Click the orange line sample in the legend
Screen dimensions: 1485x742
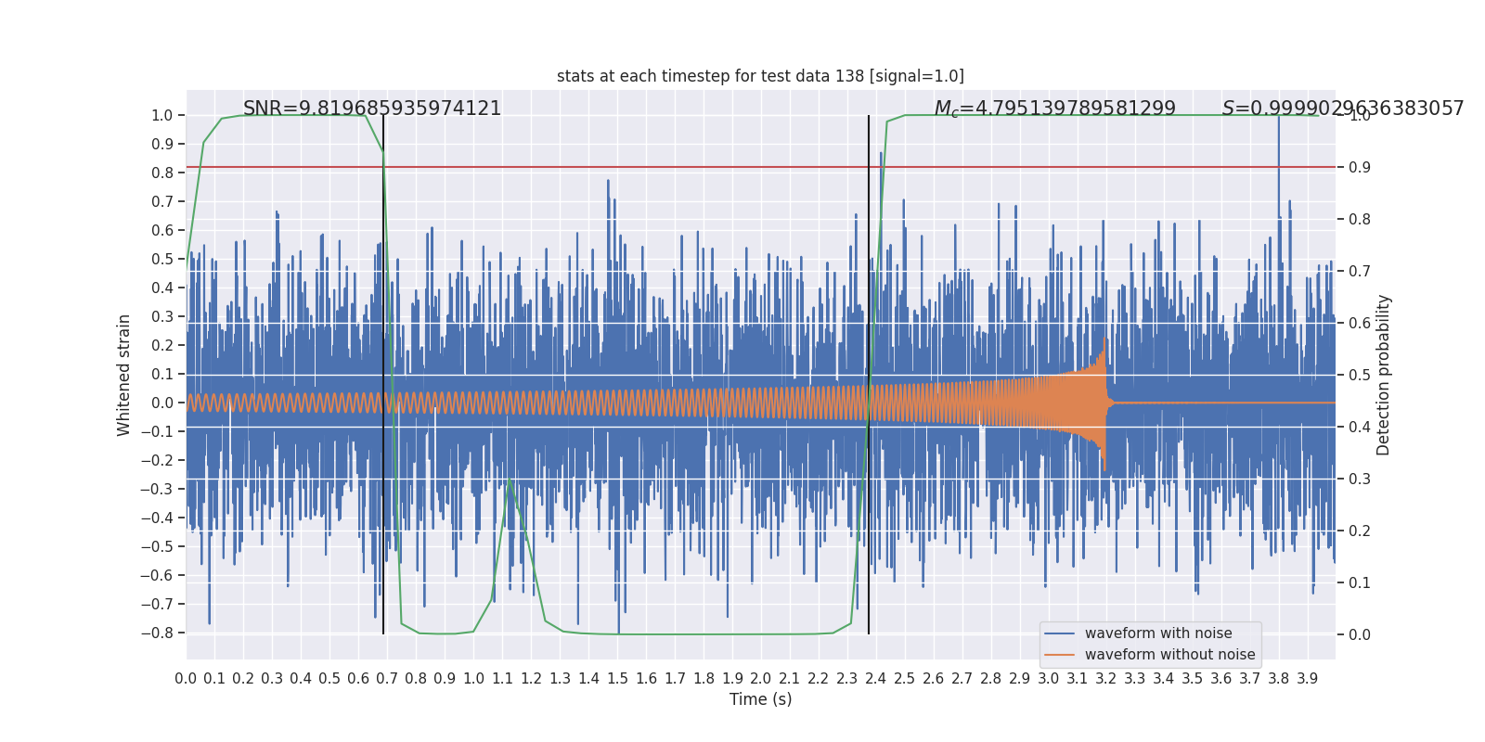[1060, 655]
